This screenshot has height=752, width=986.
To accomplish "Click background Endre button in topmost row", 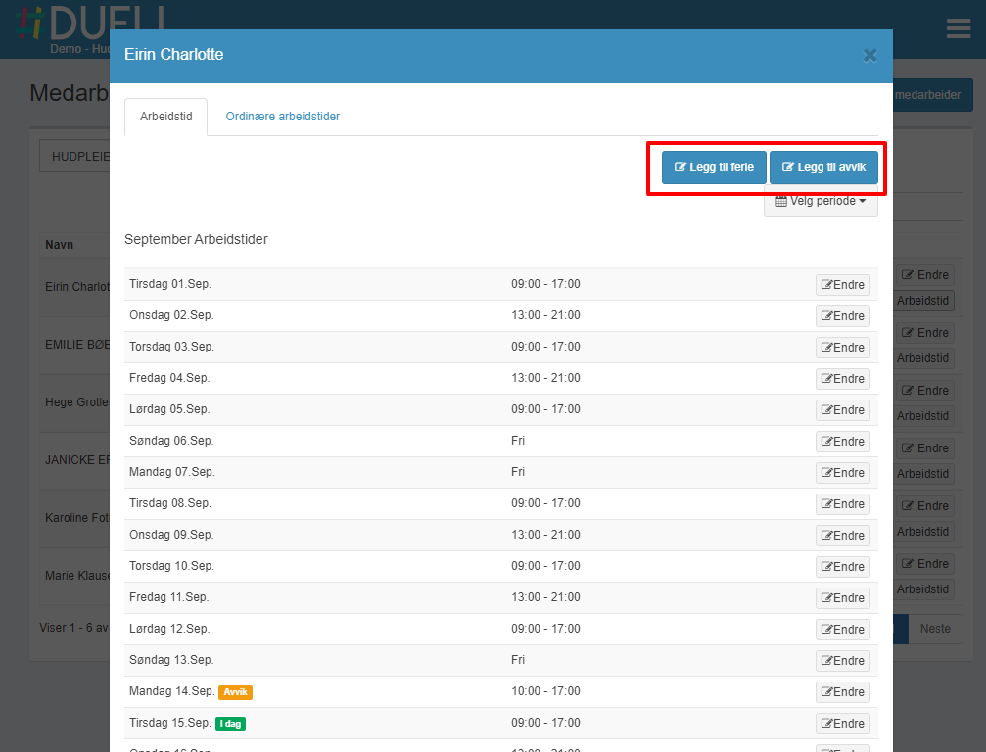I will pos(925,275).
